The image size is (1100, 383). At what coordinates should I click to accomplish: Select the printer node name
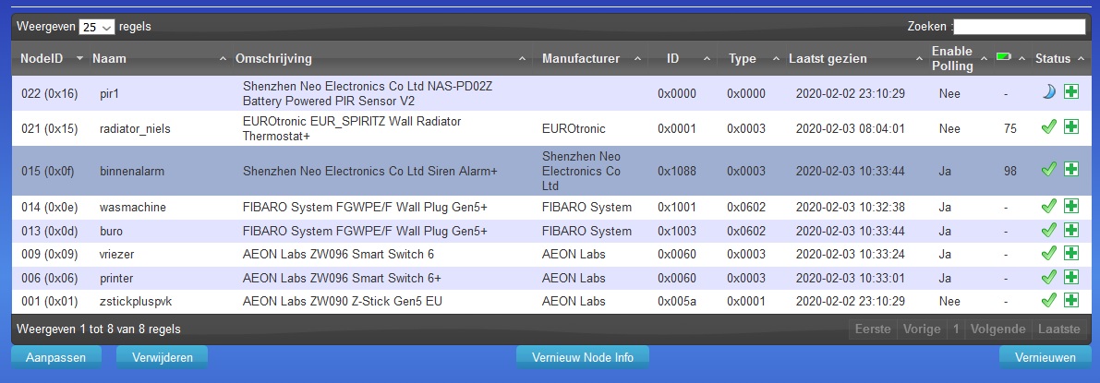(116, 278)
